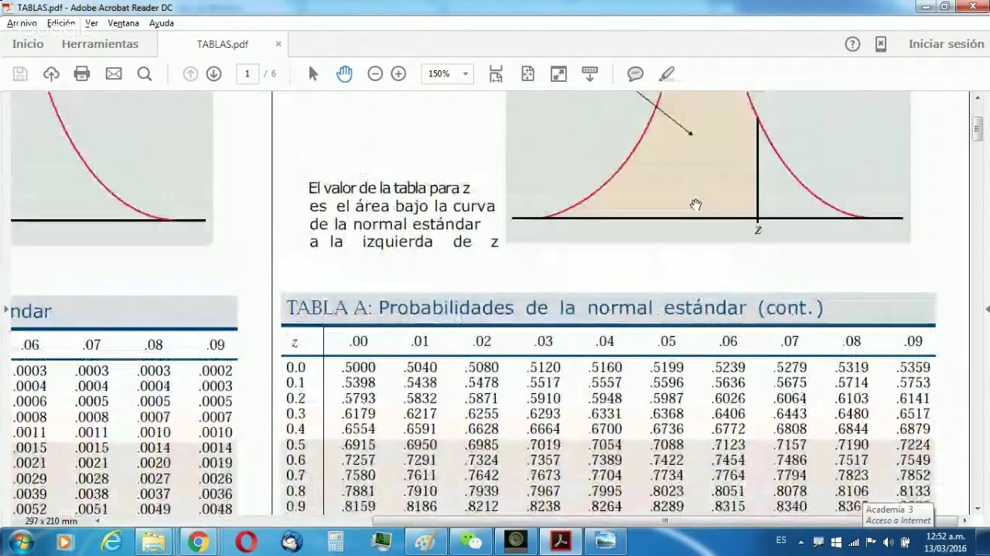Click the page number field
The width and height of the screenshot is (990, 556).
[x=247, y=74]
